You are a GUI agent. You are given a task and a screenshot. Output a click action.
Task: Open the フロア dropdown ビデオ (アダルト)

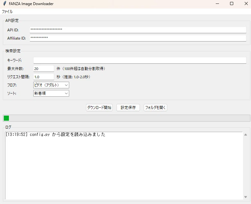51,85
